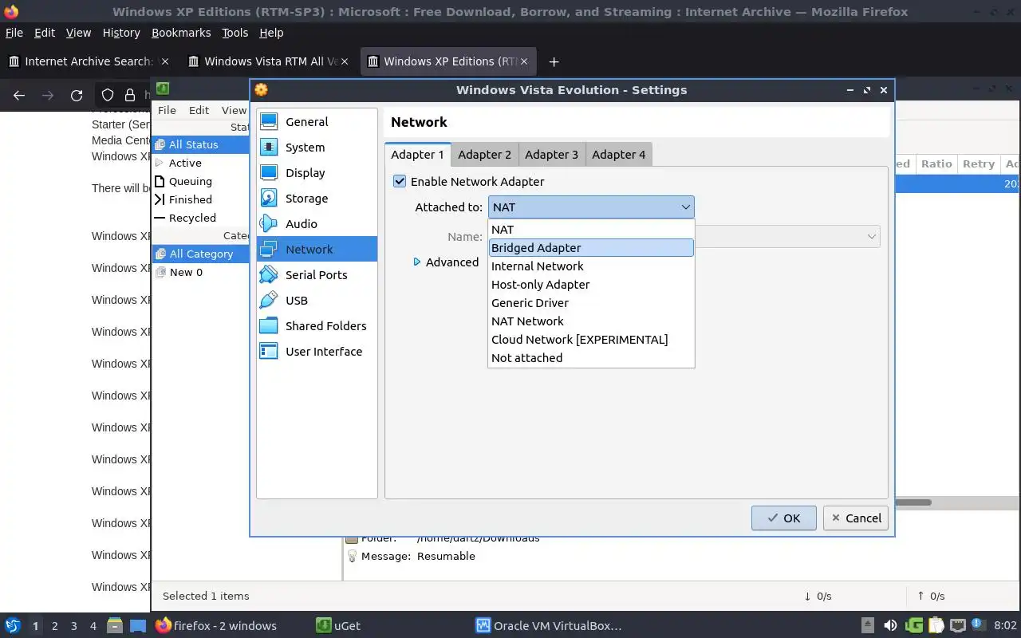The image size is (1021, 638).
Task: Select All Status in uGet
Action: pos(200,144)
